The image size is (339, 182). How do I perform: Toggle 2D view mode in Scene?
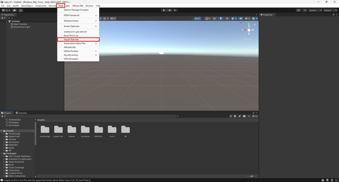pos(214,19)
